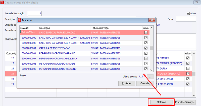Click the Tabela de Preço column header
The image size is (201, 106).
tap(117, 28)
